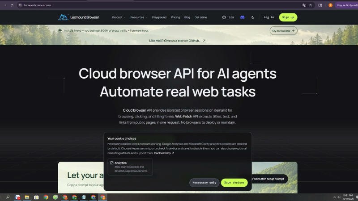Click the 'Cloud browser API for AI agents' heading
The height and width of the screenshot is (201, 358).
coord(177,74)
